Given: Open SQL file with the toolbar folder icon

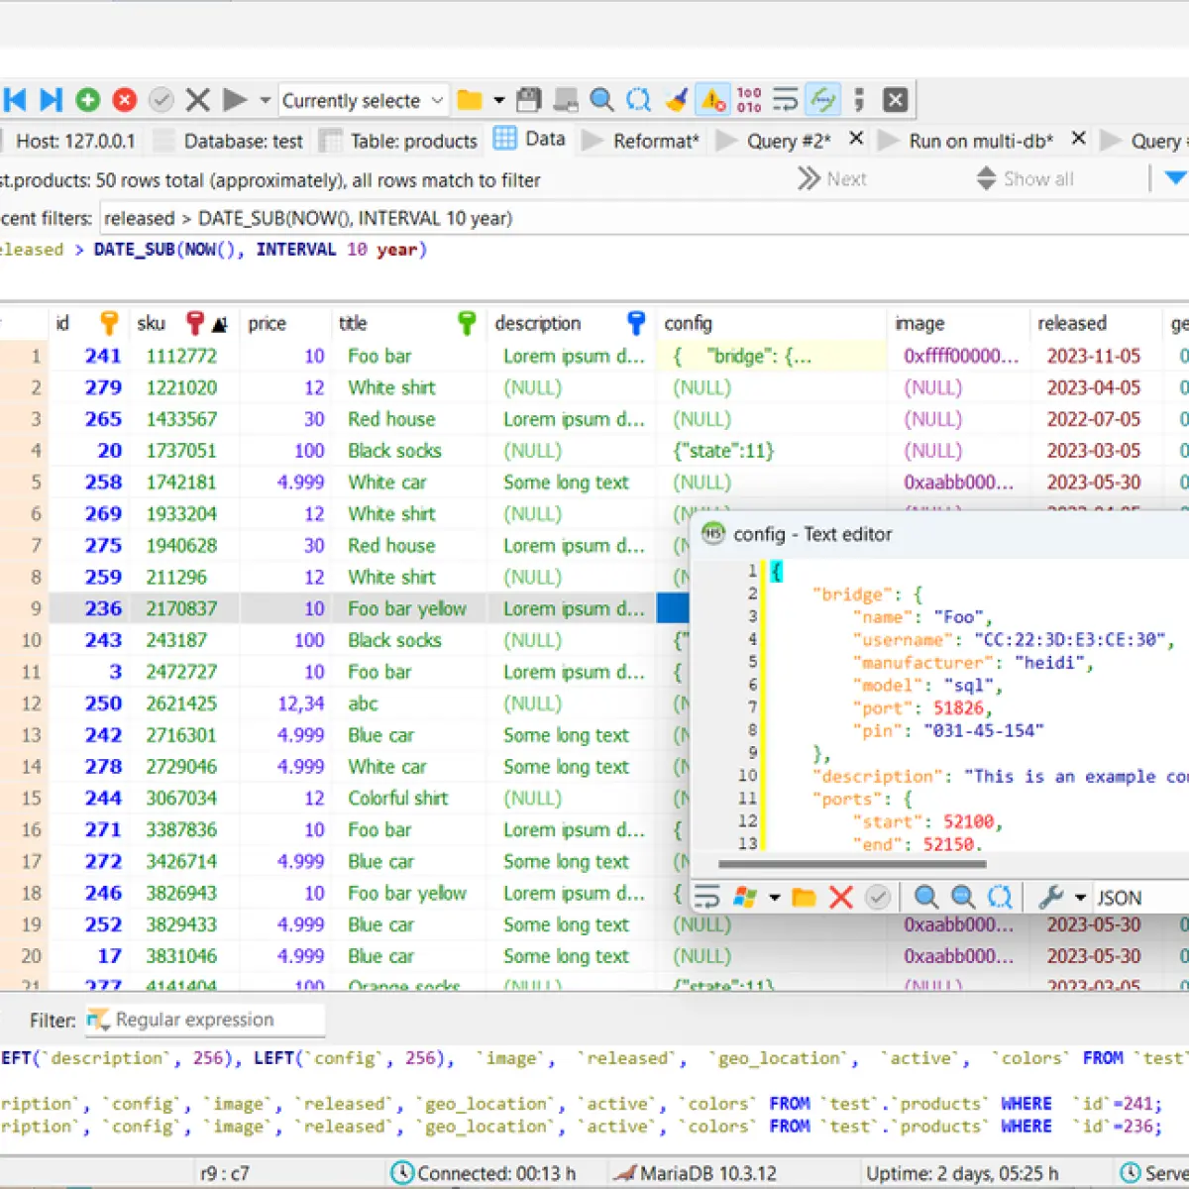Looking at the screenshot, I should [x=470, y=100].
